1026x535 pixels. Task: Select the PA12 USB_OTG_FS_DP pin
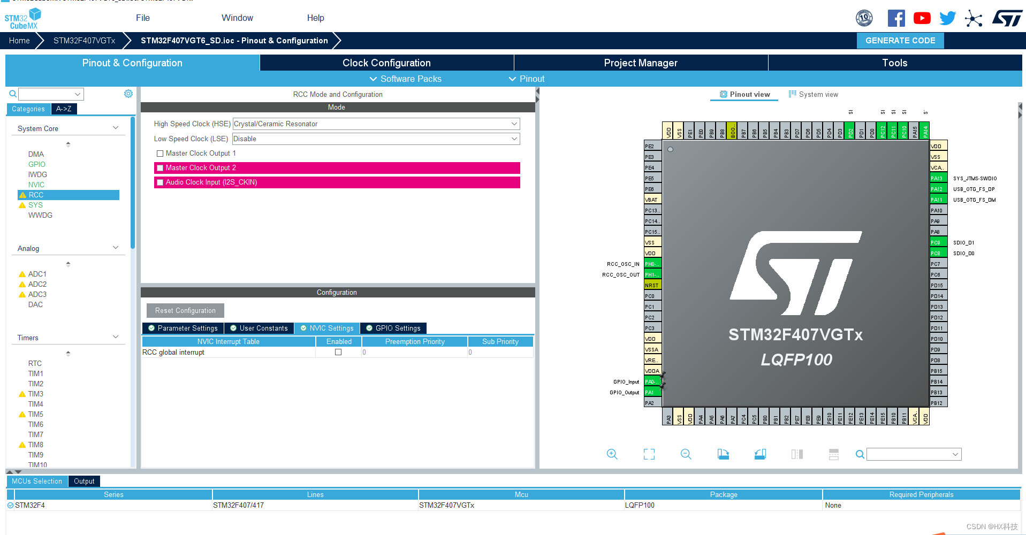click(x=938, y=189)
